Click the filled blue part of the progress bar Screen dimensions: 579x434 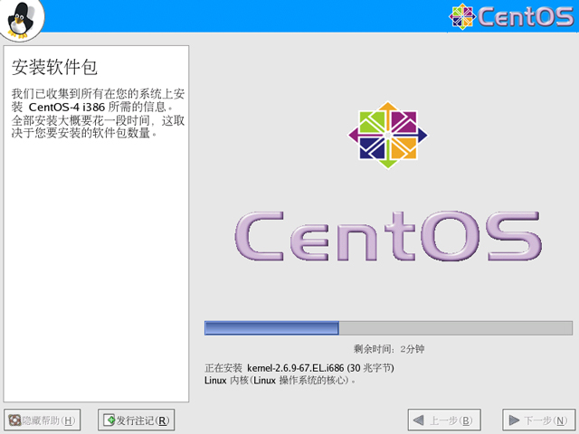coord(271,327)
